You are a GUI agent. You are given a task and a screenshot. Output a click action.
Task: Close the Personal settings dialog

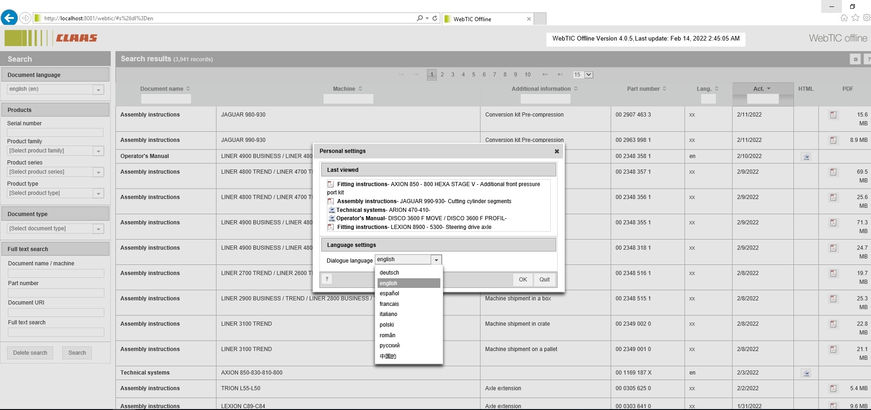click(557, 151)
